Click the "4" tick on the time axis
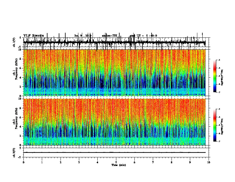235x182 pixels. click(98, 162)
